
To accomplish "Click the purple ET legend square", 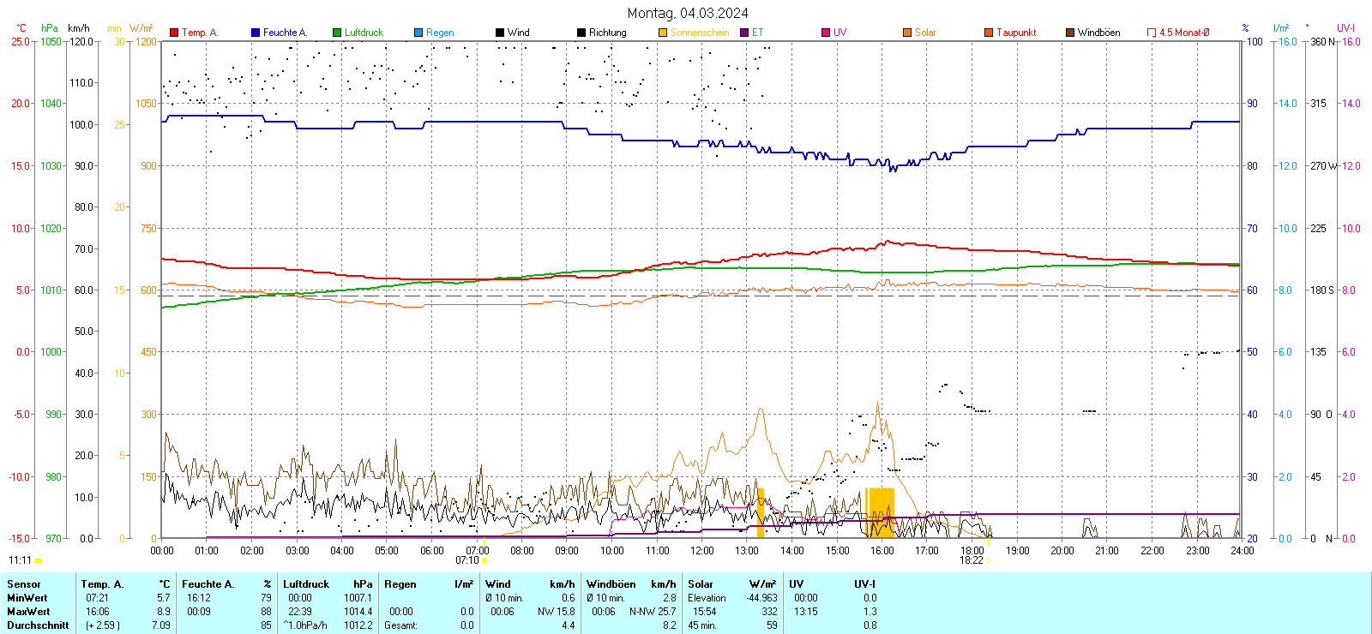I will [x=744, y=33].
